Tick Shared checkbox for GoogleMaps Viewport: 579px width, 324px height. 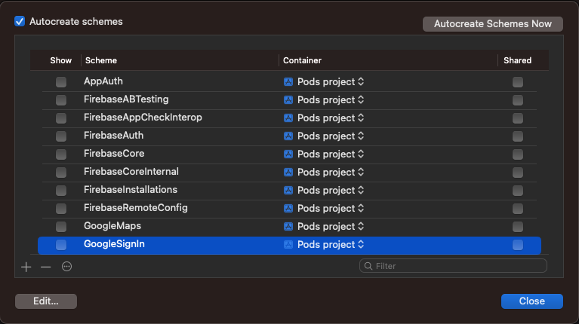click(518, 227)
